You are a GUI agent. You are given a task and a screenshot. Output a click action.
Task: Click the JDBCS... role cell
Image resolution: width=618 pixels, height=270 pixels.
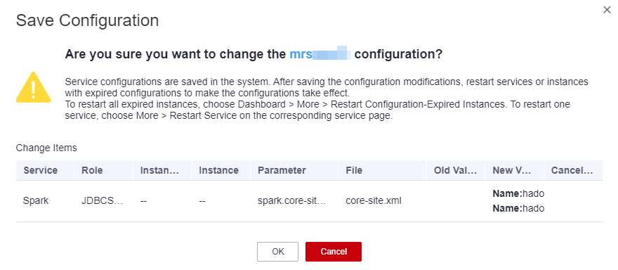pyautogui.click(x=102, y=200)
